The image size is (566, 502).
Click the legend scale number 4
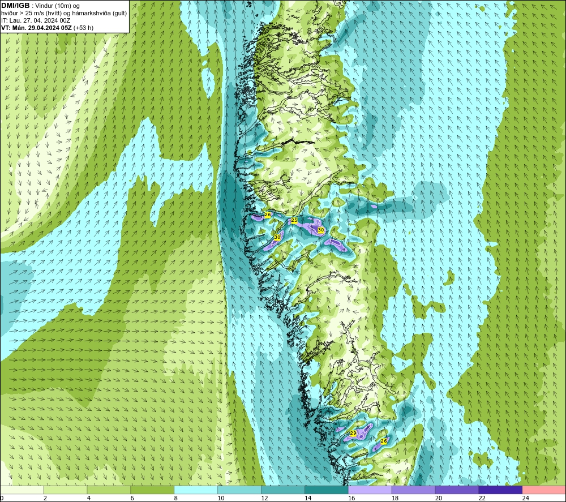89,498
